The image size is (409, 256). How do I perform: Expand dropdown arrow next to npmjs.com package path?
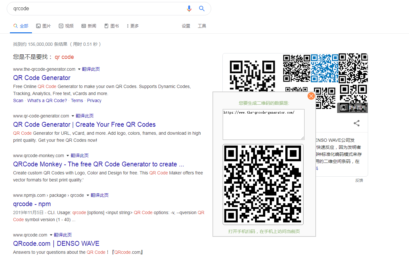88,195
